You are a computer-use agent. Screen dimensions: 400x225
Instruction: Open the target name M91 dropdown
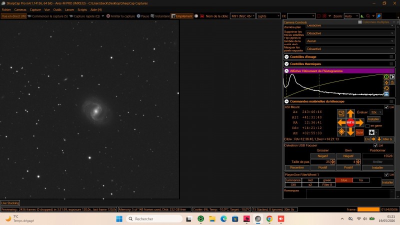[242, 16]
